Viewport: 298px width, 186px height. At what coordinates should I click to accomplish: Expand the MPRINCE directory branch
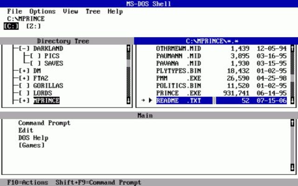click(x=24, y=100)
